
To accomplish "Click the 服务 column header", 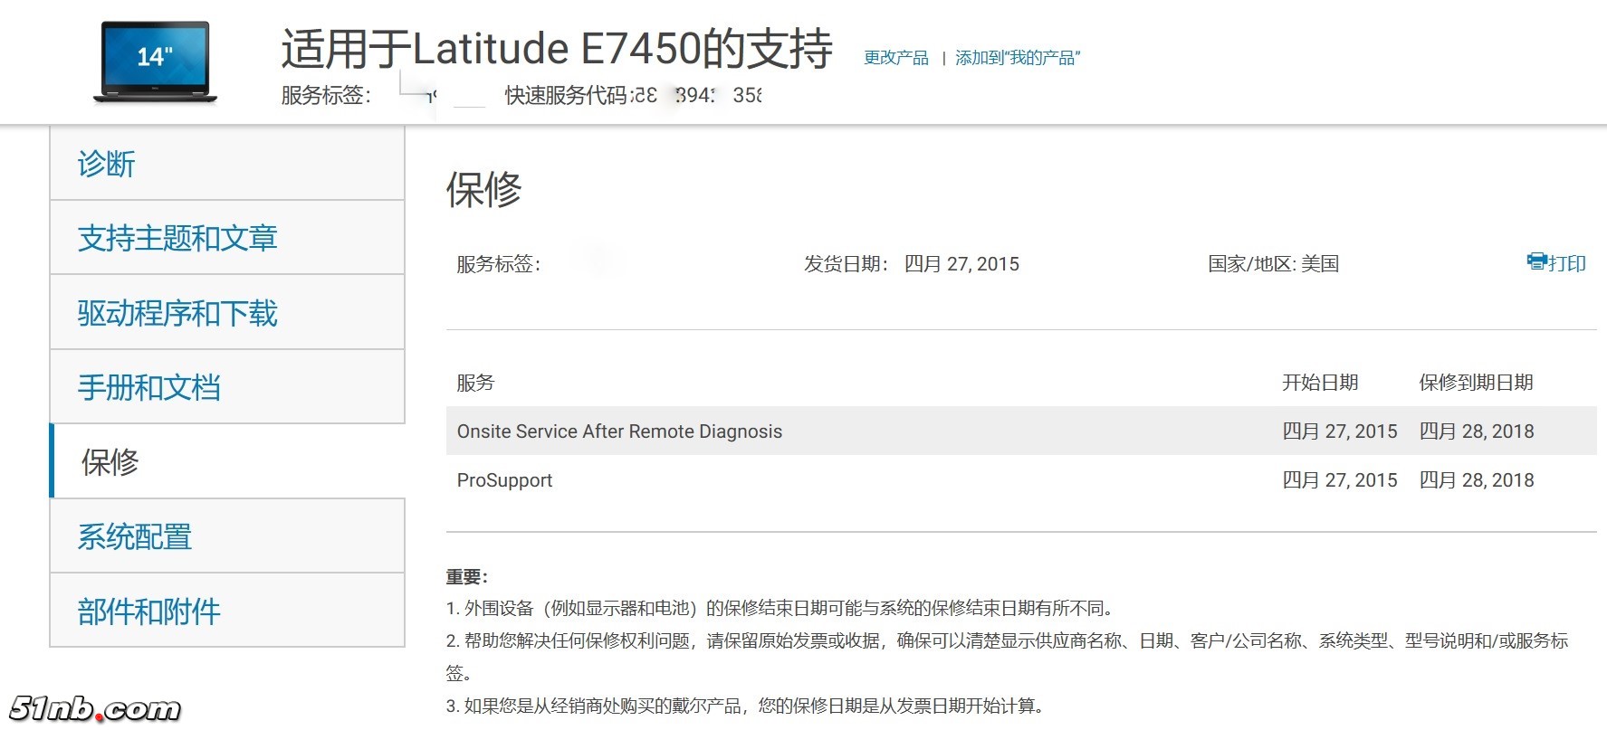I will click(x=475, y=383).
